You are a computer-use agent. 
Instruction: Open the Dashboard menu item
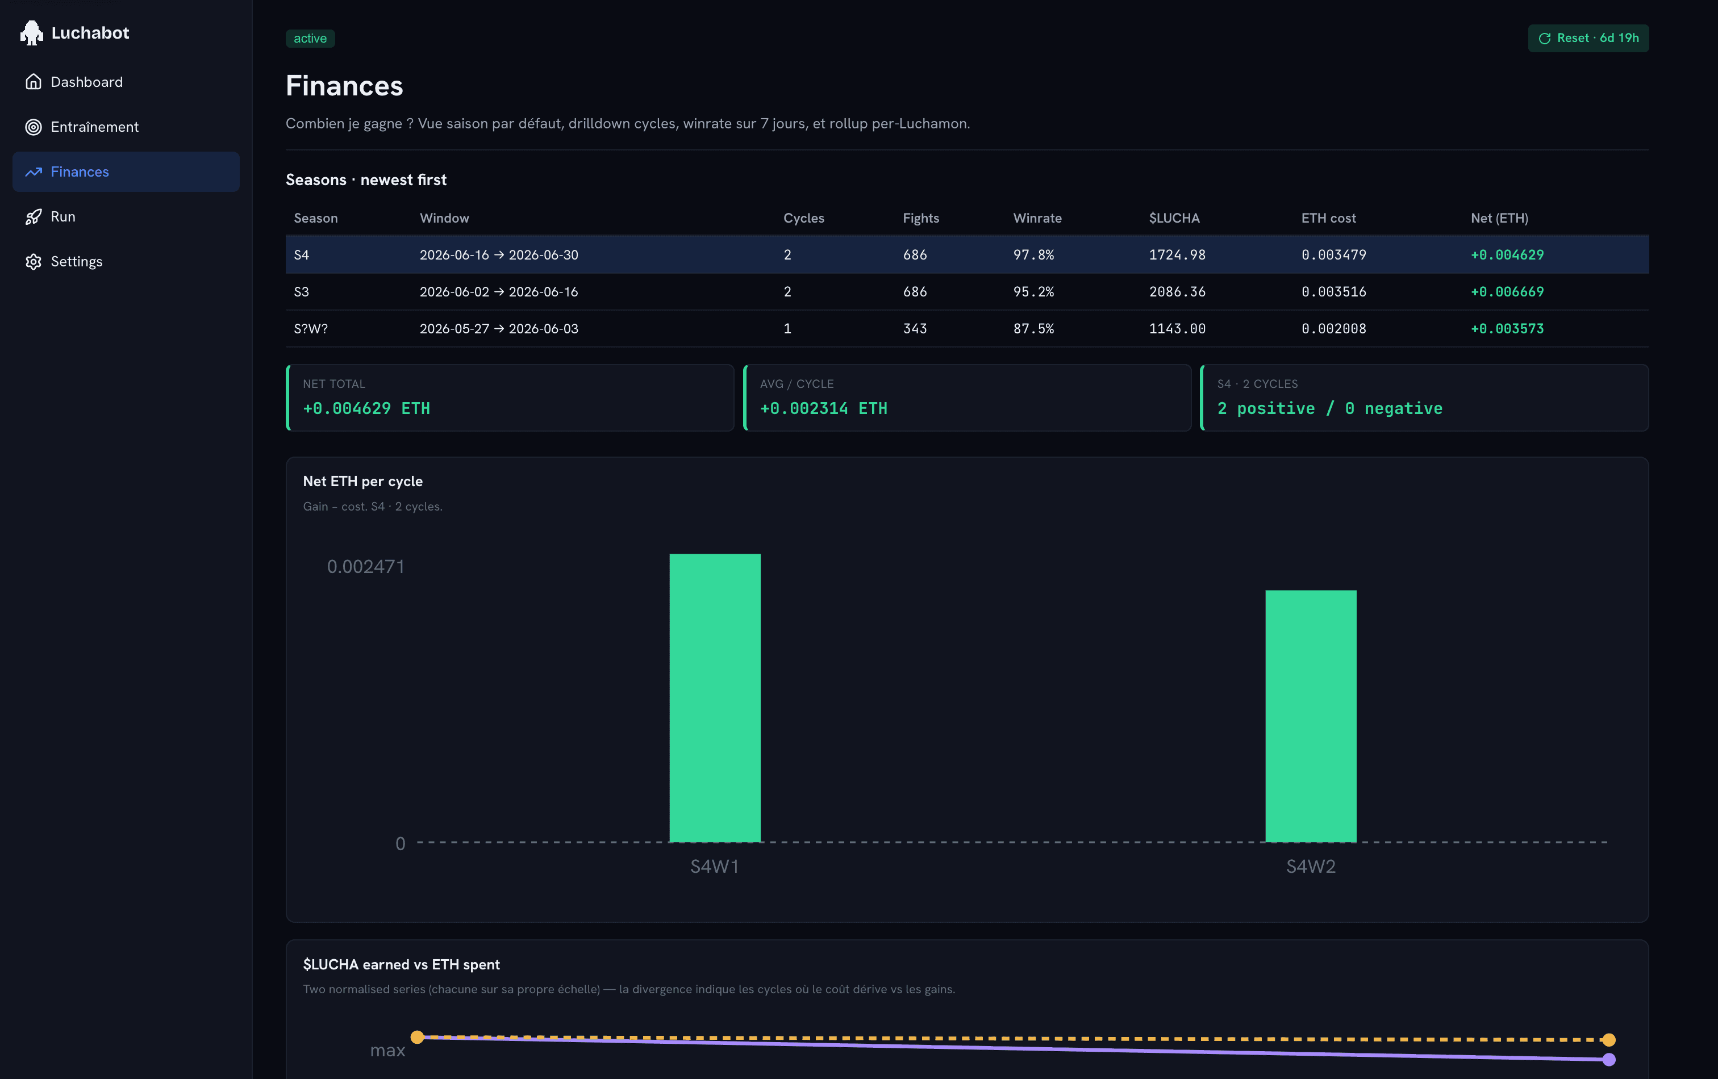(126, 82)
